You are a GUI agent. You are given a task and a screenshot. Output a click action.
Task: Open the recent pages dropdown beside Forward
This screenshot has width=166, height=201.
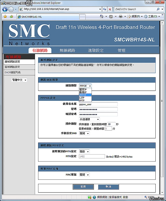(x=16, y=9)
